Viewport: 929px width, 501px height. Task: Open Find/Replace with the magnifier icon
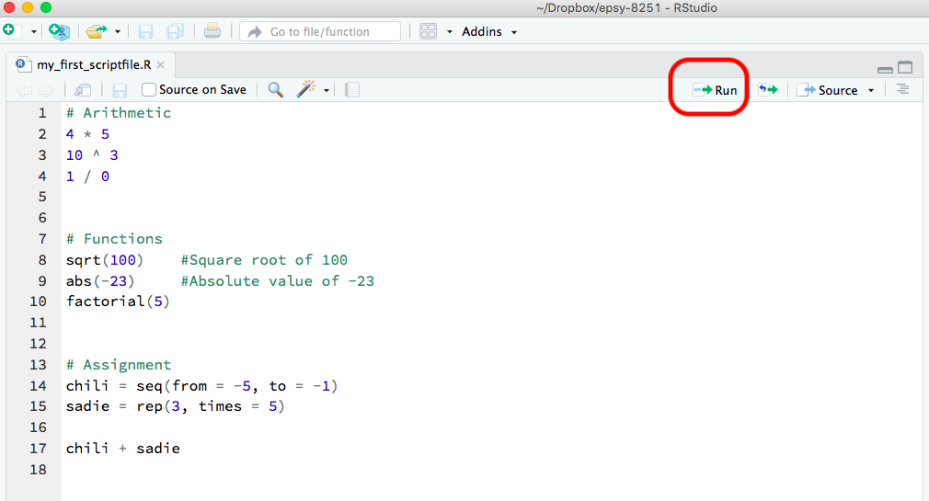[x=275, y=90]
